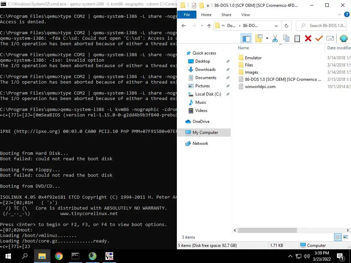
Task: Select Quick access in navigation pane
Action: [x=204, y=53]
